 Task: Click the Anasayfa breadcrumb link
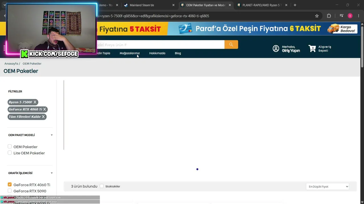coord(11,63)
